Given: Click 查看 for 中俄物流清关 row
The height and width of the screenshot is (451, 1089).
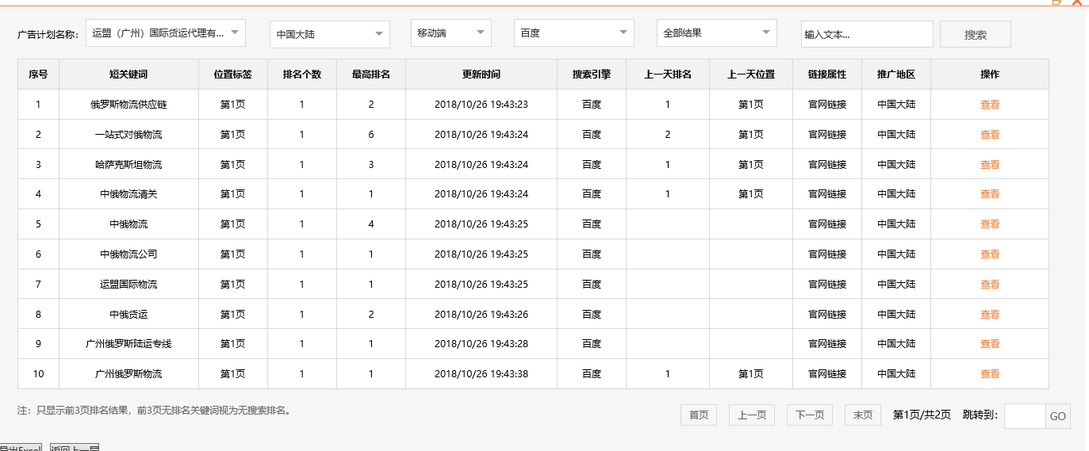Looking at the screenshot, I should point(990,194).
